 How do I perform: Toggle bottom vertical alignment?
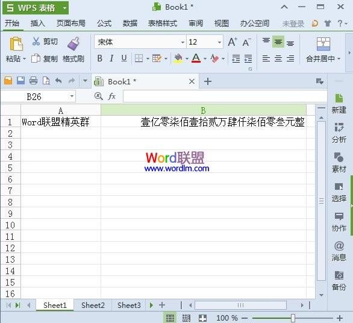click(x=290, y=43)
